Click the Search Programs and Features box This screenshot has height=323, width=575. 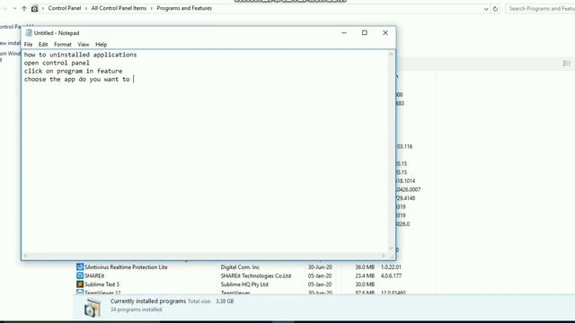541,8
